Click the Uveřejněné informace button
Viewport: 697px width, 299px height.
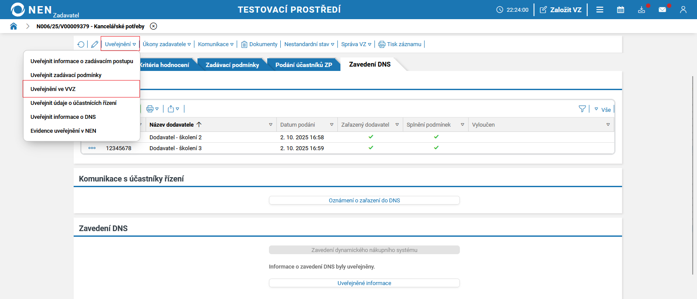coord(364,283)
